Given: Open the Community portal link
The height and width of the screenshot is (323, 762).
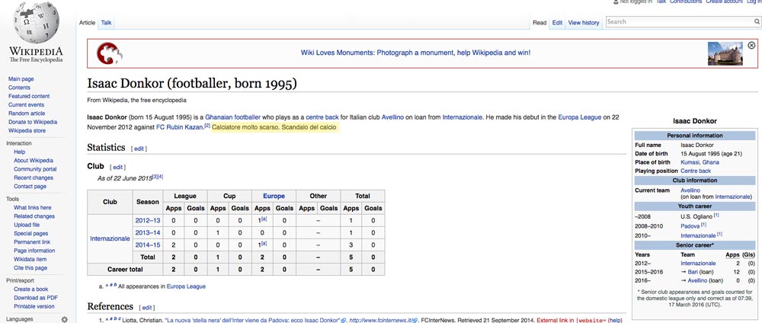Looking at the screenshot, I should [x=35, y=170].
